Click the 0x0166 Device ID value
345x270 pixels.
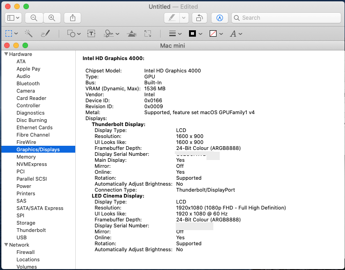pyautogui.click(x=153, y=100)
